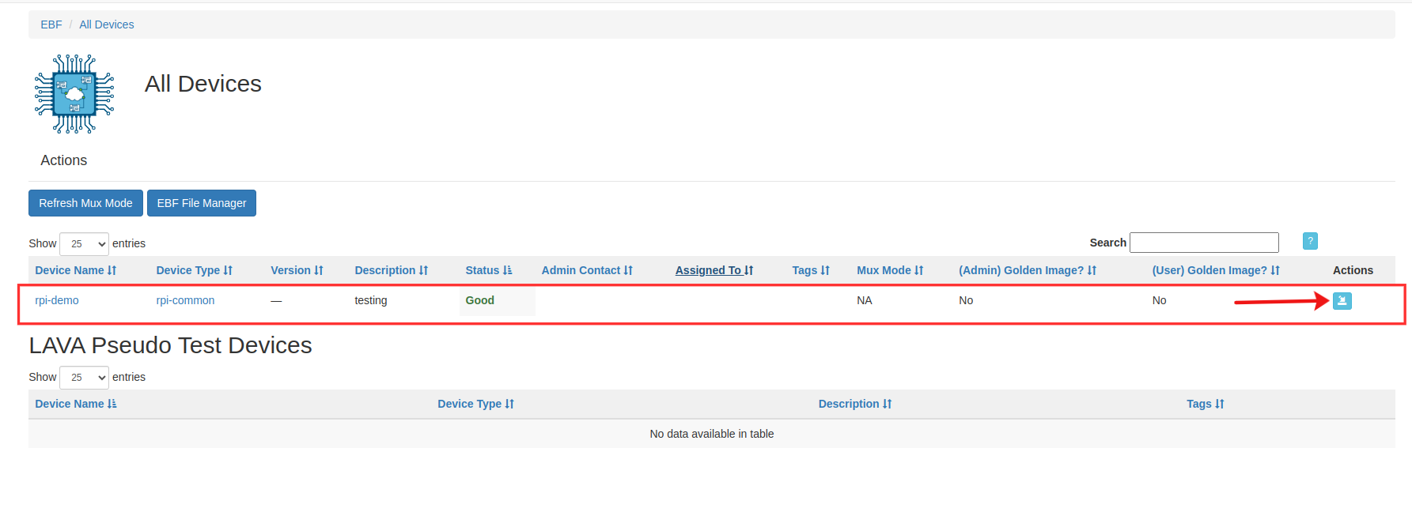Screen dimensions: 1412x512
Task: Sort All Devices table by Tags
Action: pos(811,270)
